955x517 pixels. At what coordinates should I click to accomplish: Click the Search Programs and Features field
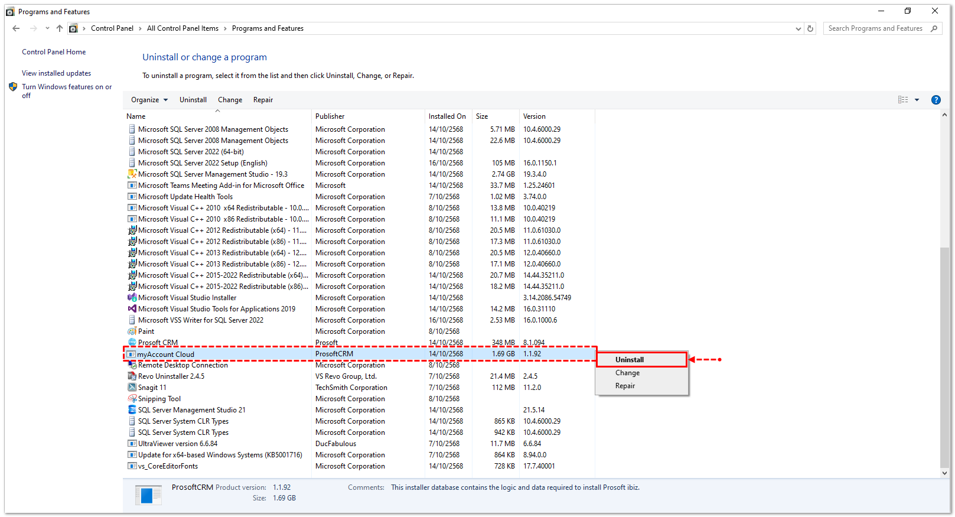tap(875, 28)
